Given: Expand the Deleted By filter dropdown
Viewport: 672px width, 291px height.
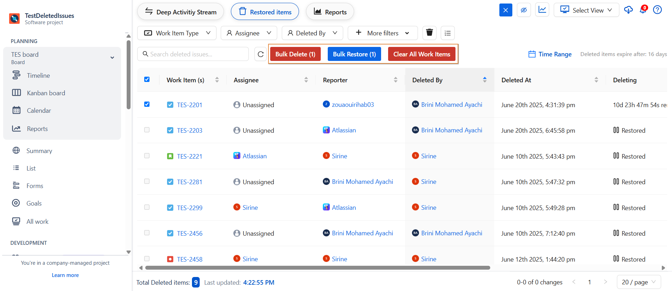Looking at the screenshot, I should 312,33.
